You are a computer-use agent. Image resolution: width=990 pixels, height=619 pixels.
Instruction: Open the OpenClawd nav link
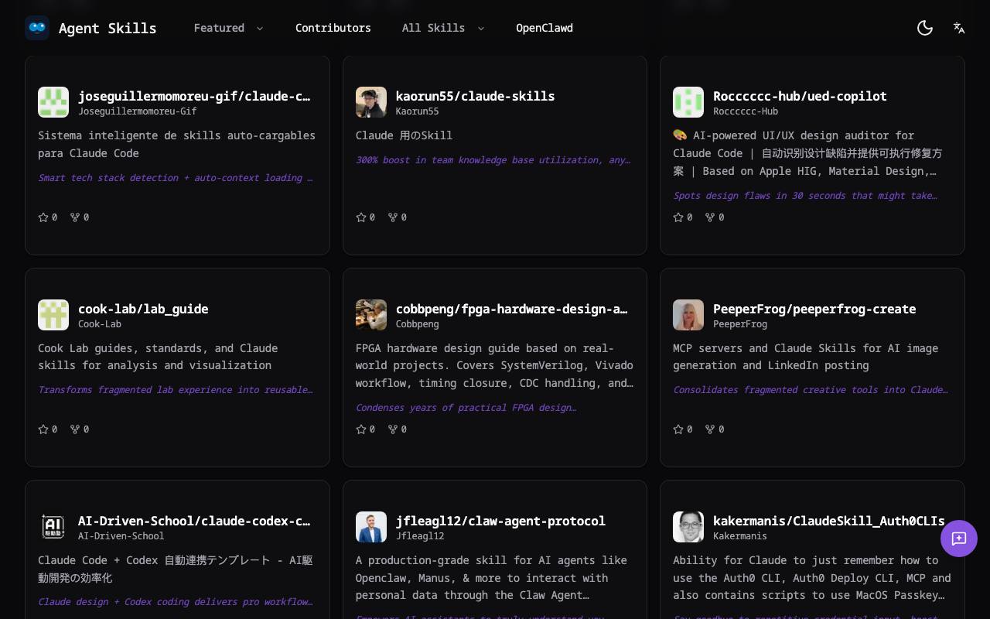point(544,28)
